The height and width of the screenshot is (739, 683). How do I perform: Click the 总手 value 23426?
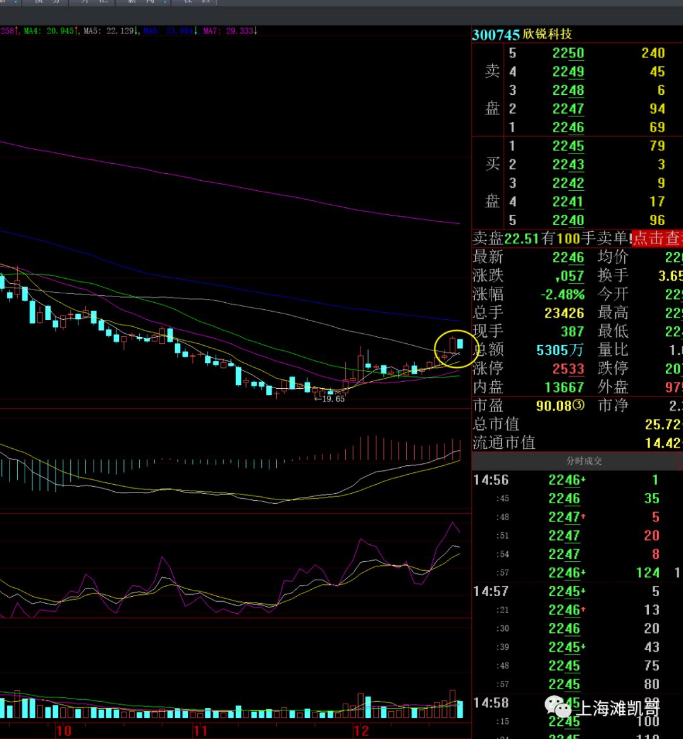coord(564,313)
